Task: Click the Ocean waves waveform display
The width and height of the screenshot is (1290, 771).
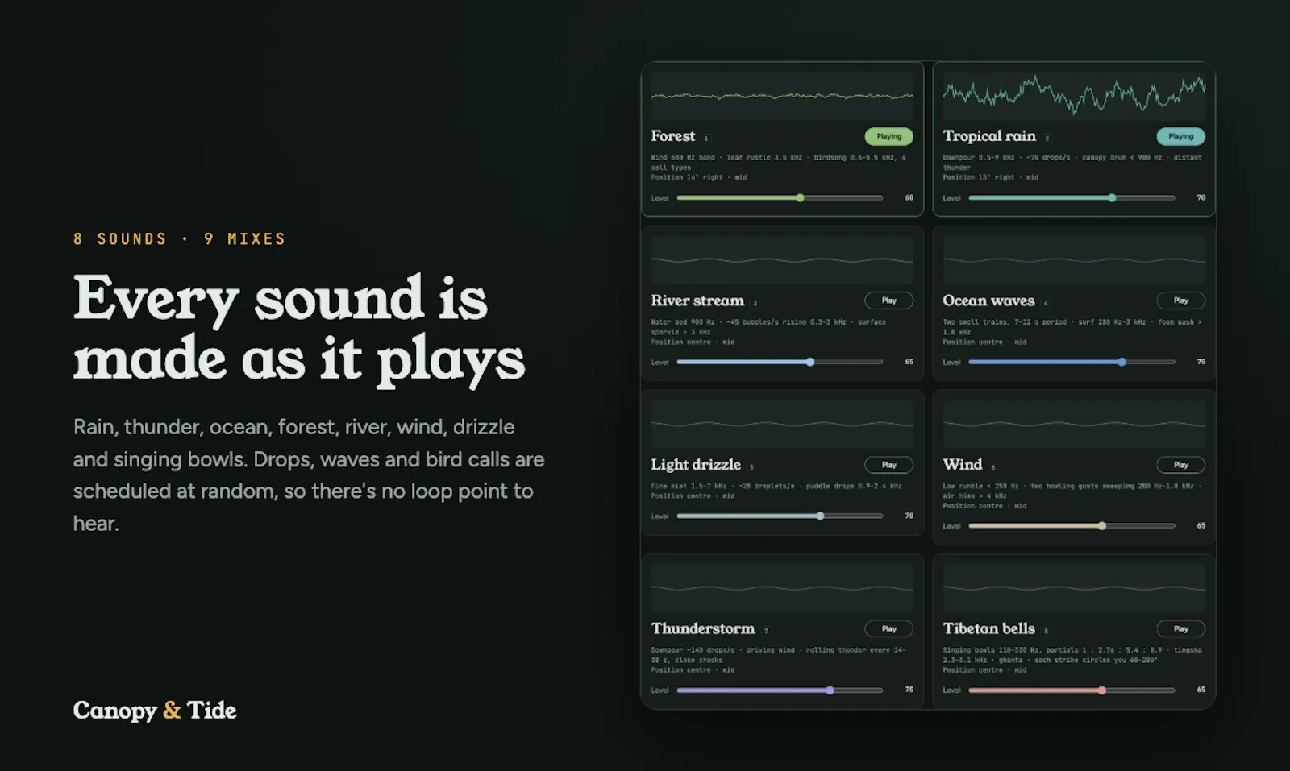Action: tap(1074, 260)
